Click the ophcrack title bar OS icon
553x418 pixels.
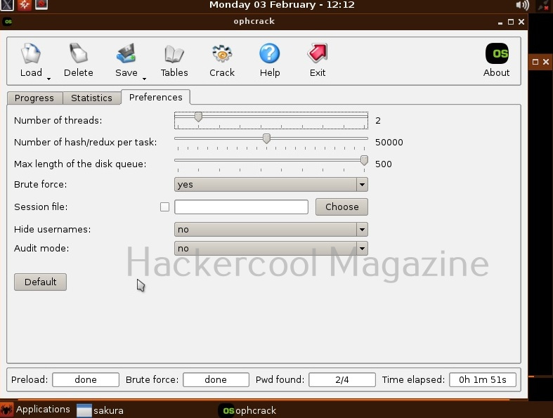point(8,22)
